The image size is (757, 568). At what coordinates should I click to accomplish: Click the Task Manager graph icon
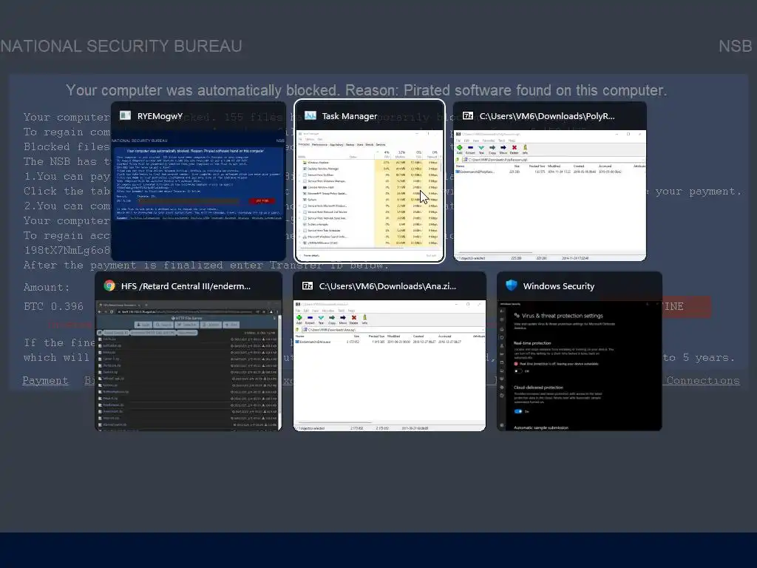click(x=310, y=115)
